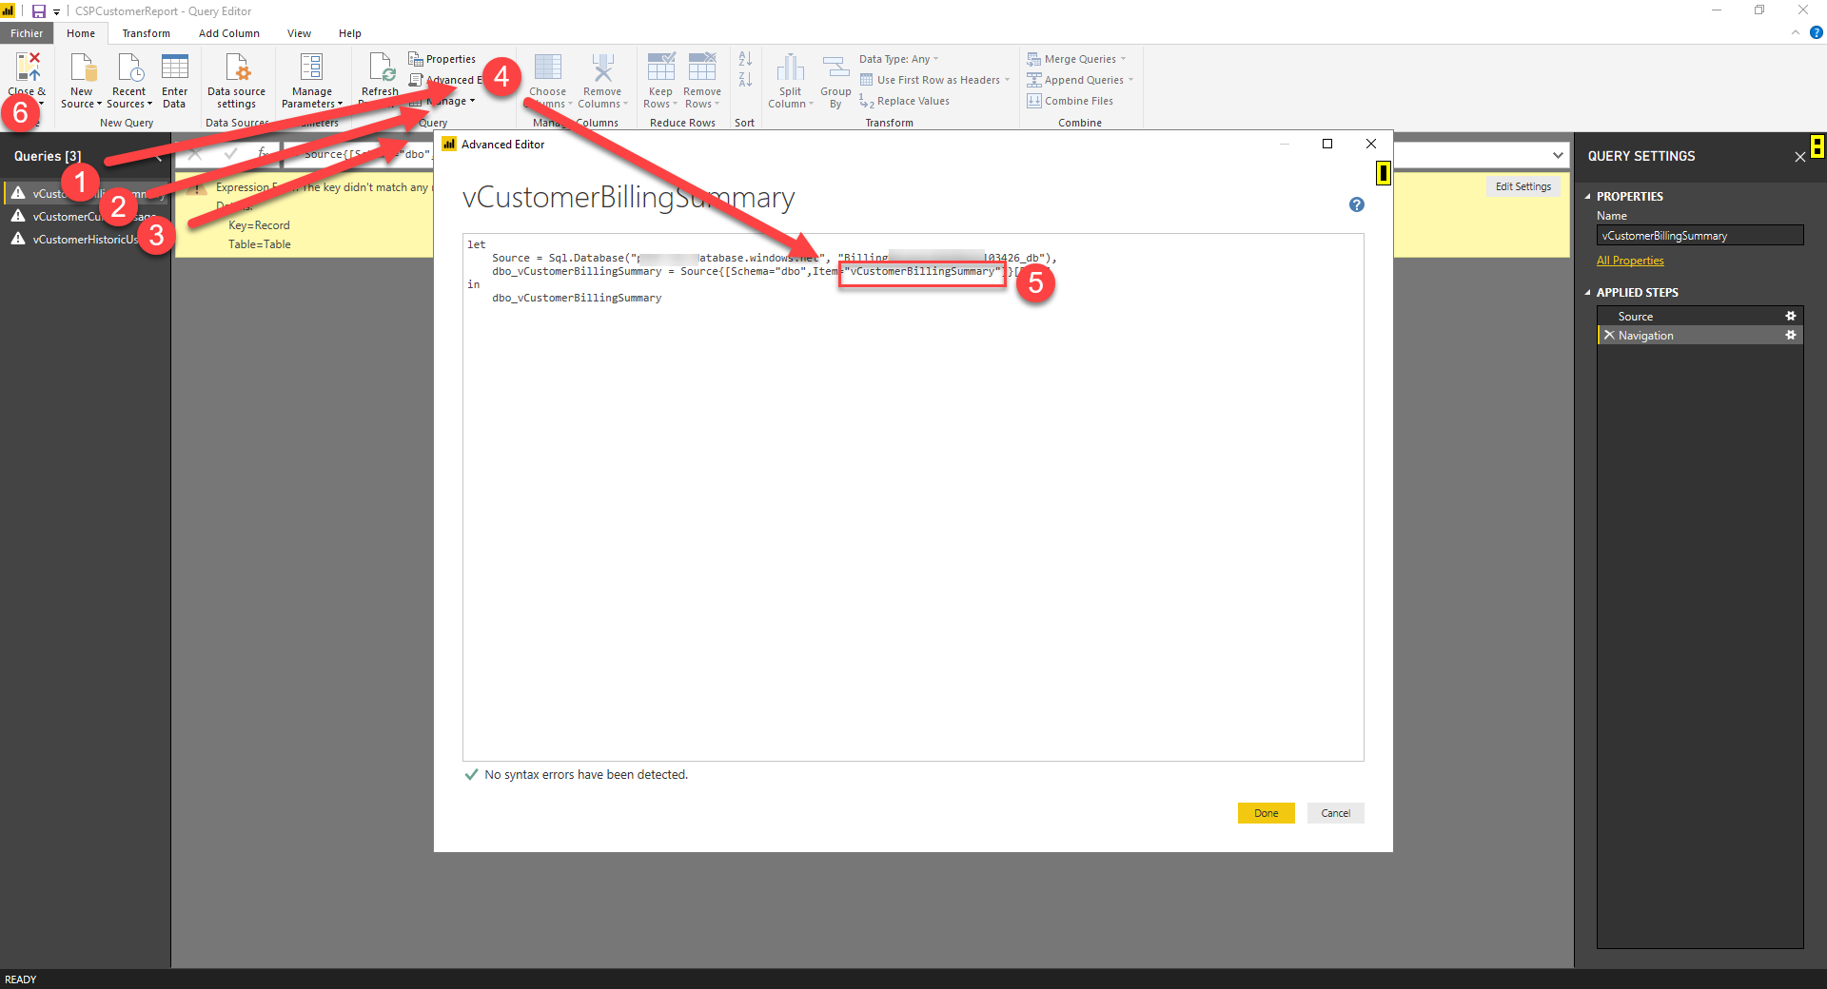The height and width of the screenshot is (989, 1827).
Task: Switch to the View tab
Action: pyautogui.click(x=299, y=33)
